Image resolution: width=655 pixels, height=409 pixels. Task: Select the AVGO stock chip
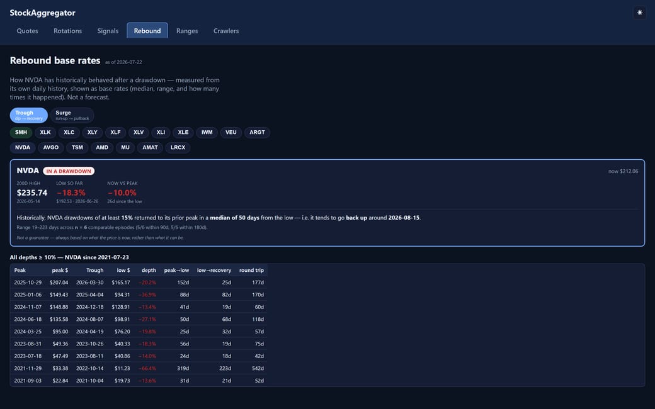pyautogui.click(x=50, y=147)
